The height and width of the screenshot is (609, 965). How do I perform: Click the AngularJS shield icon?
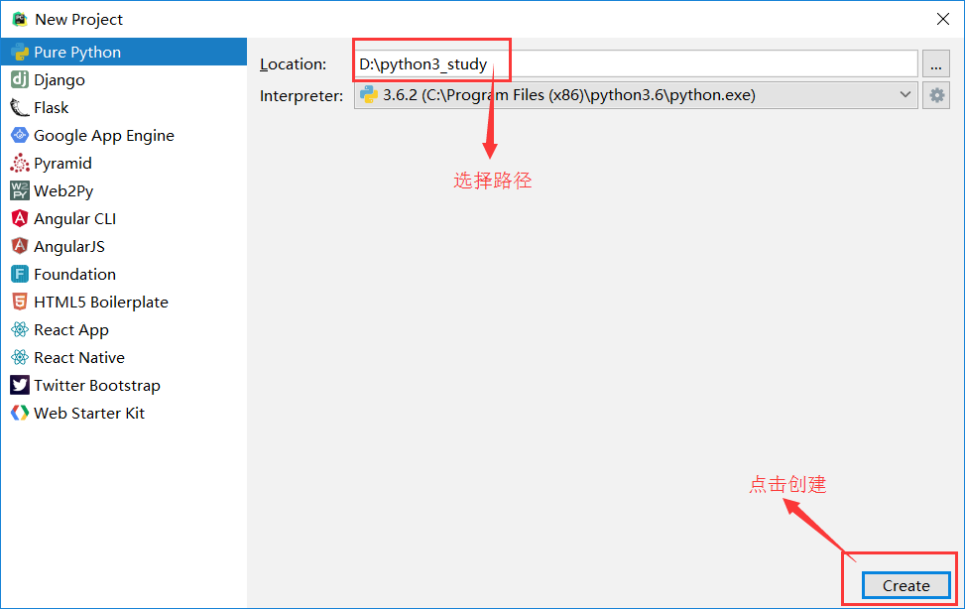click(x=20, y=246)
